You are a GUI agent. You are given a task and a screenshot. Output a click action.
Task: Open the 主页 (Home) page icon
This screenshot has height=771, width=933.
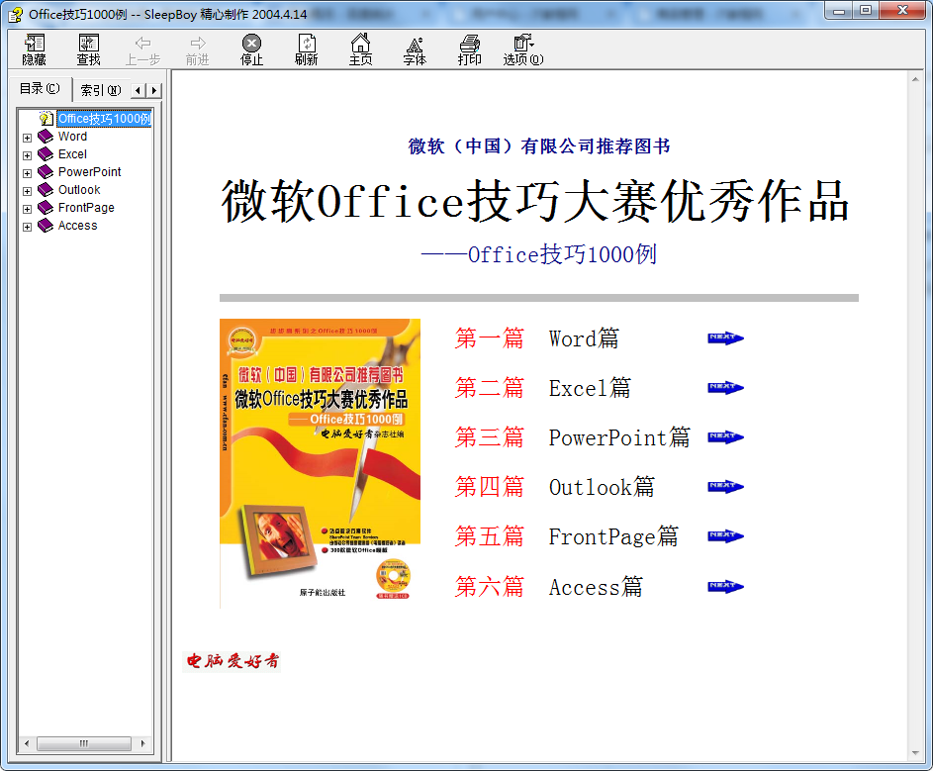360,48
